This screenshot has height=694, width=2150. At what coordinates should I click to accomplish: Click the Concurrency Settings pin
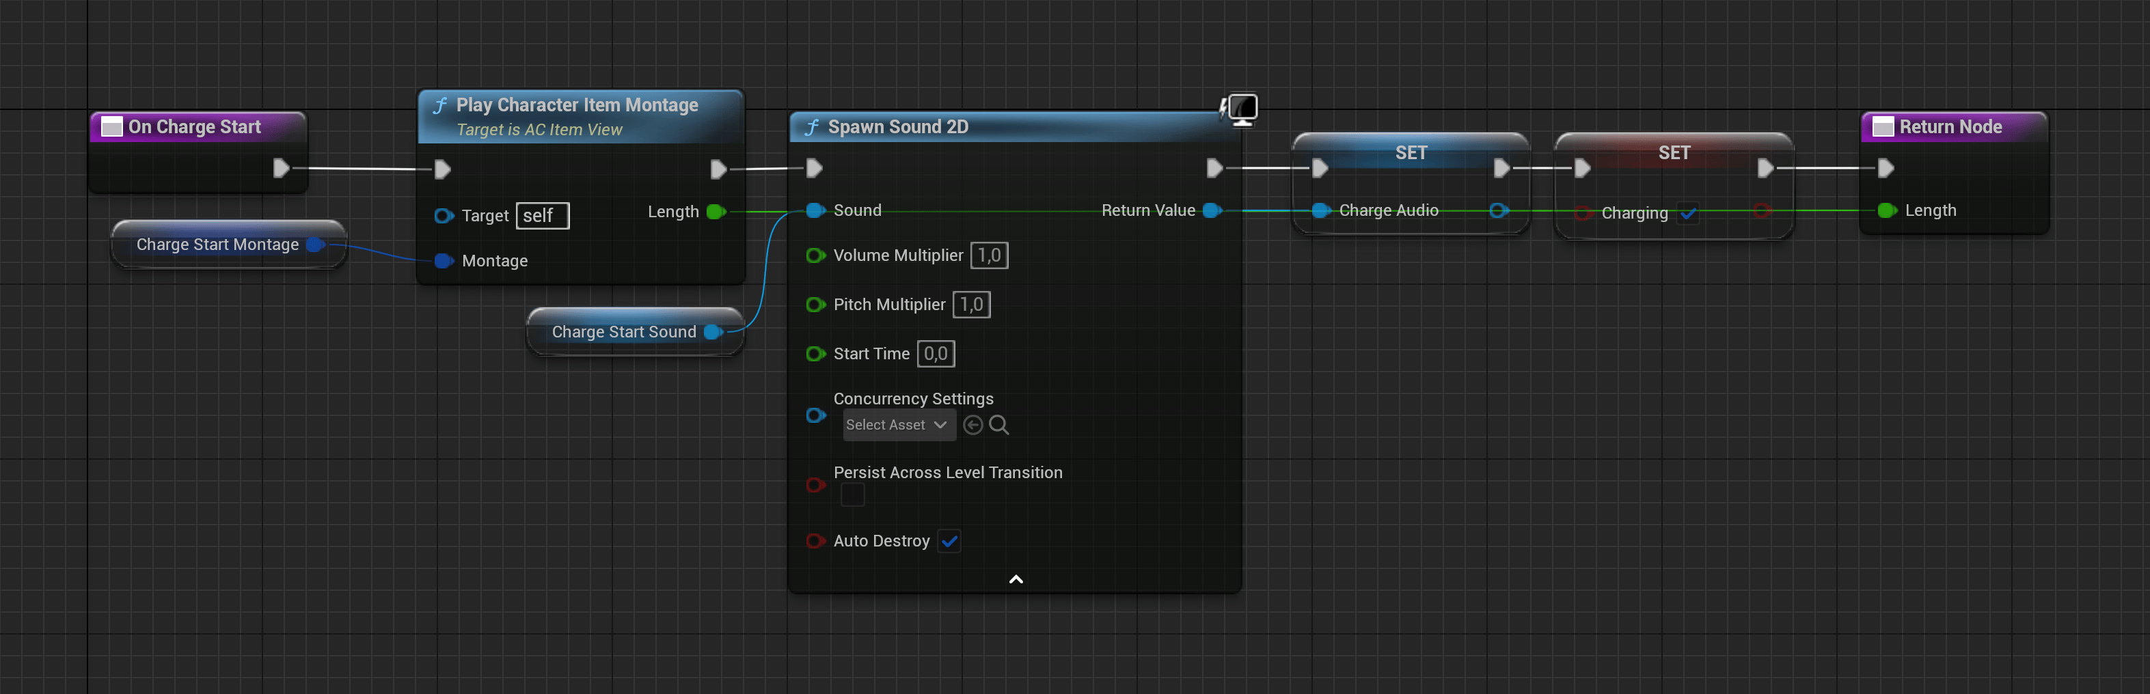(815, 415)
